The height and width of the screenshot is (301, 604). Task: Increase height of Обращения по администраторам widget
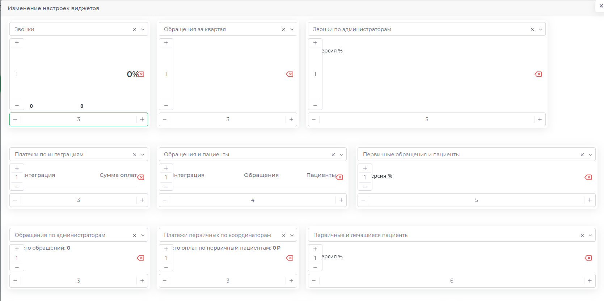click(x=17, y=249)
